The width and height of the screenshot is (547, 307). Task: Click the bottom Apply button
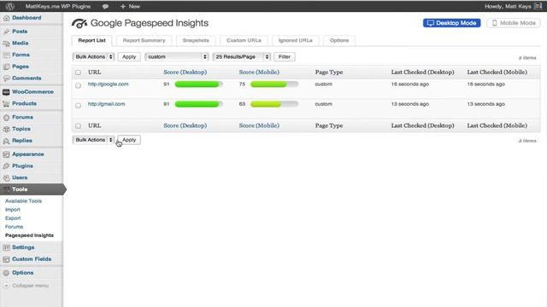click(129, 140)
